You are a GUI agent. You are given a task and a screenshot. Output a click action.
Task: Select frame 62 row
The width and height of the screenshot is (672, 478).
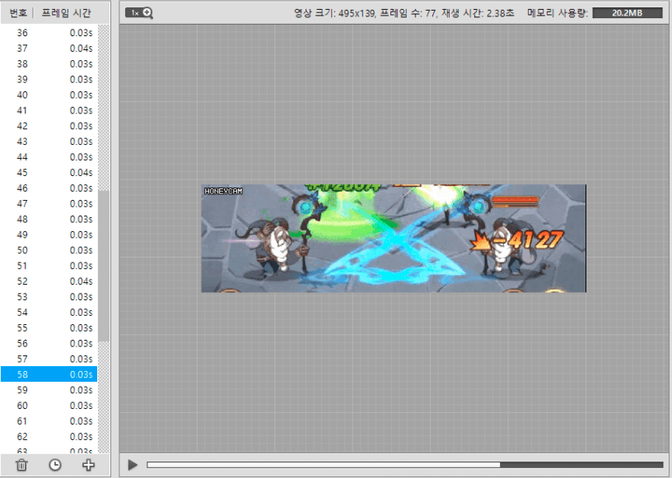pos(49,437)
